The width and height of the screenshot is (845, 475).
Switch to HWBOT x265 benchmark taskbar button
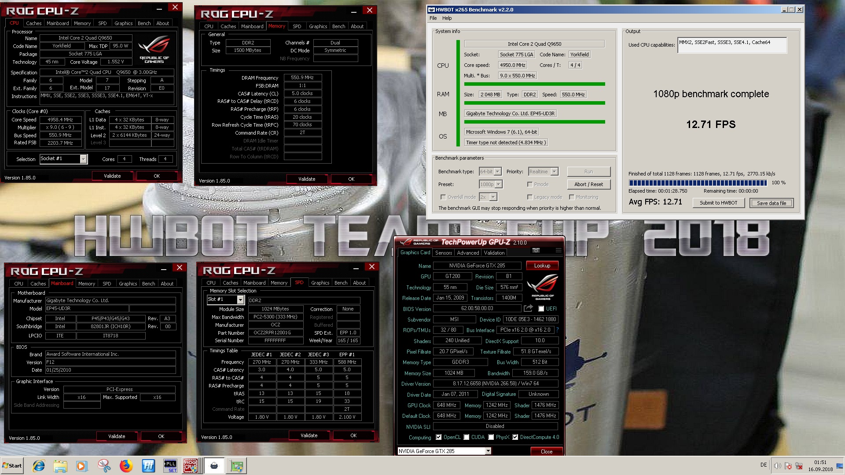(214, 466)
